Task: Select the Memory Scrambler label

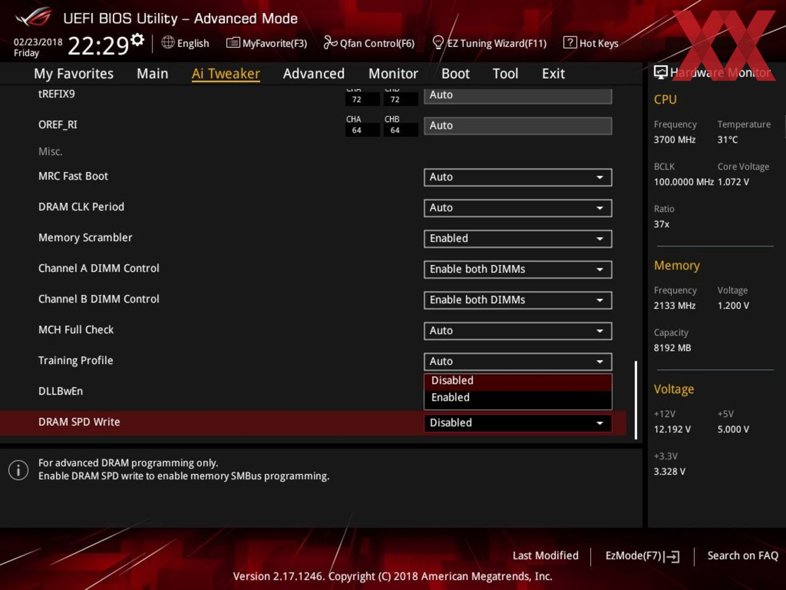Action: click(x=85, y=237)
